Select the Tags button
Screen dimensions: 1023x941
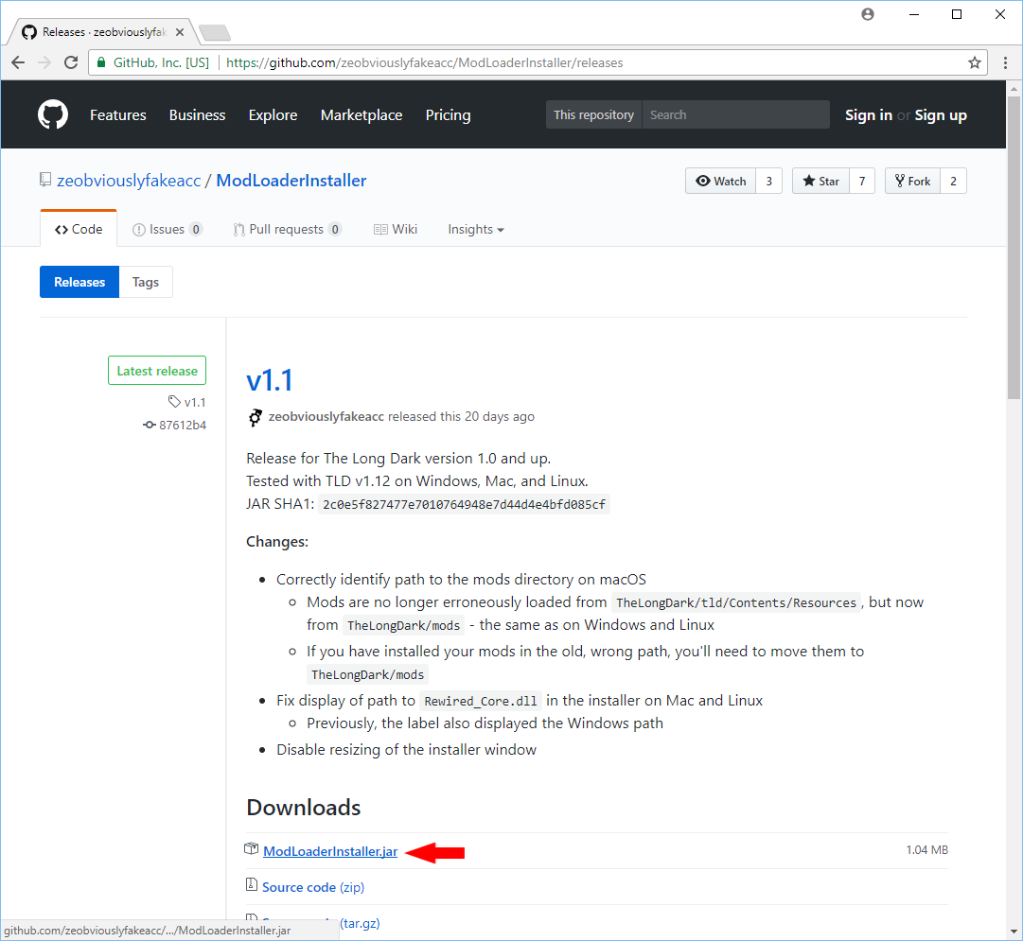(x=146, y=282)
